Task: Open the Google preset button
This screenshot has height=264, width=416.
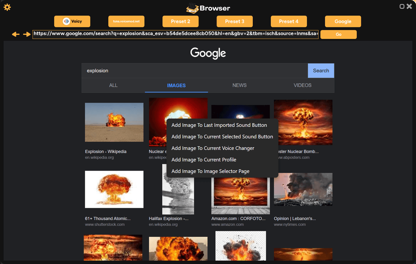Action: coord(343,22)
